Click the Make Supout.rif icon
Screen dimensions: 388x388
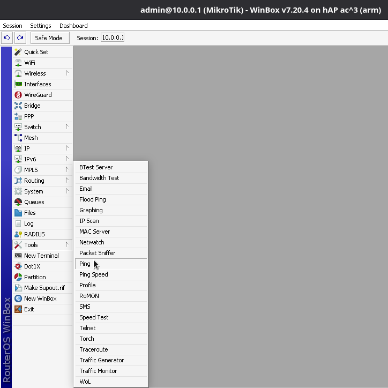coord(18,288)
